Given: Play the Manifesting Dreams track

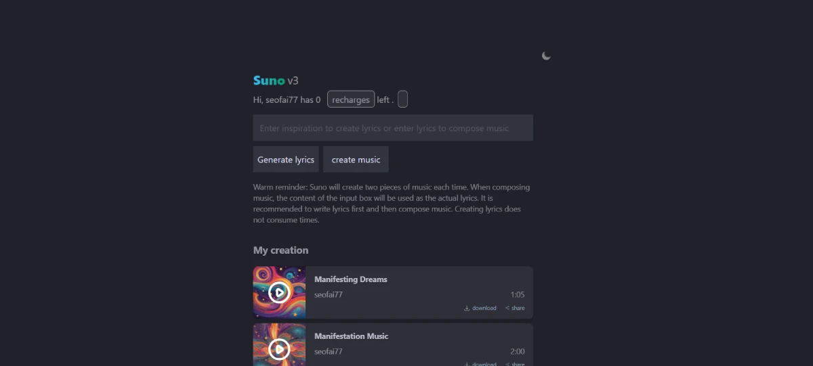Looking at the screenshot, I should [279, 292].
